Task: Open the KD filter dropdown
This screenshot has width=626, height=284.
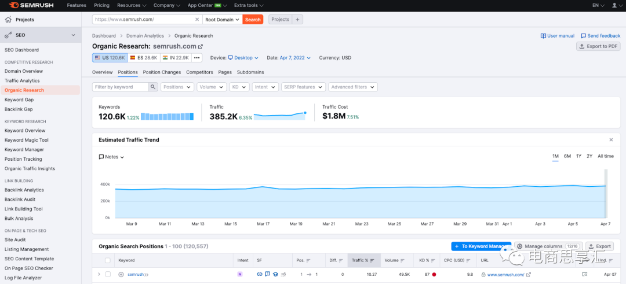Action: click(239, 87)
